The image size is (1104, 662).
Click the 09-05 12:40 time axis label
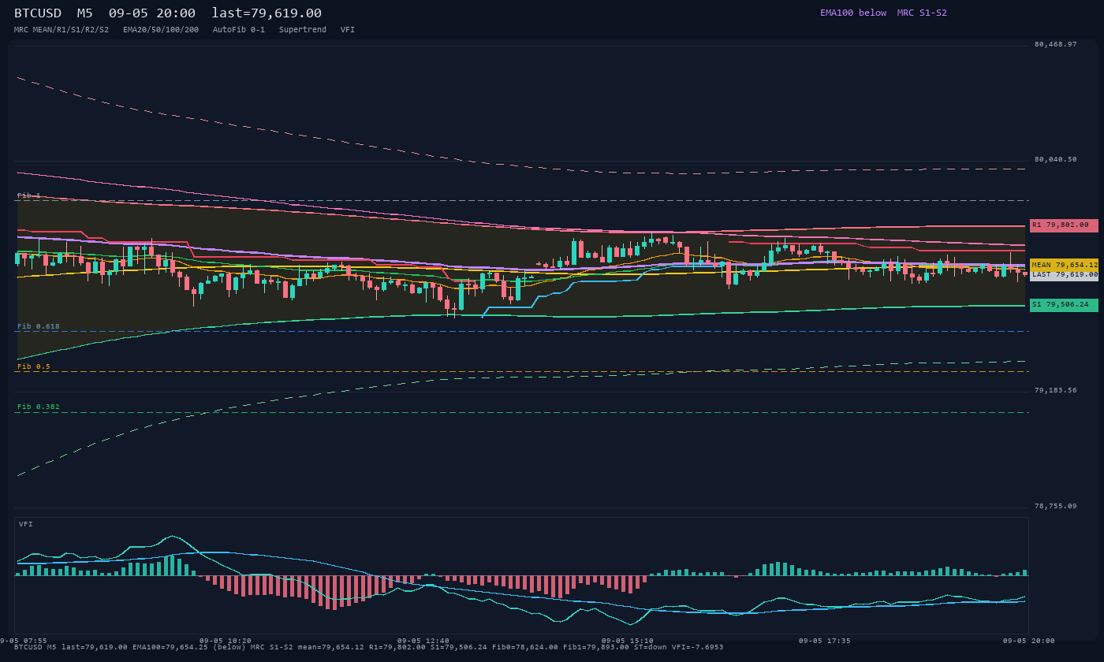(x=423, y=641)
